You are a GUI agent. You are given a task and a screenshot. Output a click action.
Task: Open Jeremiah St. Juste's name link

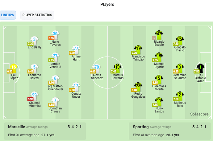(180, 76)
